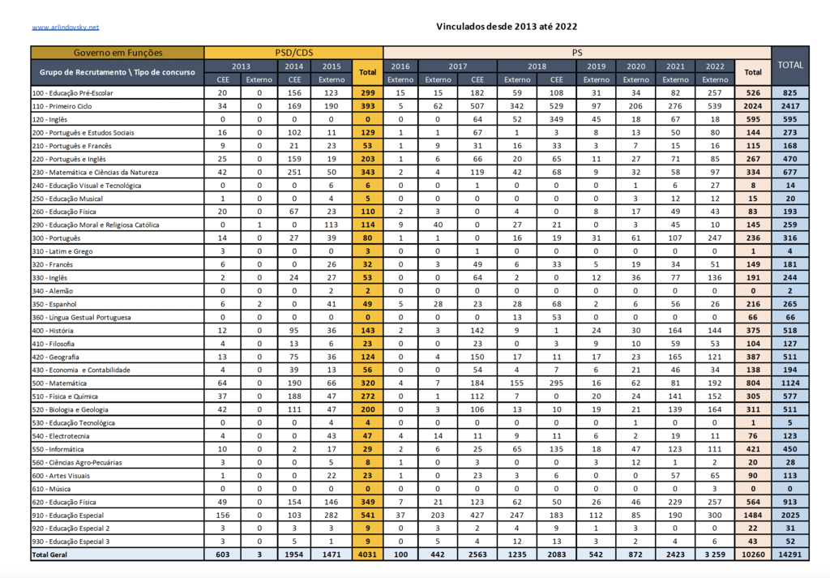
Task: Click the dark blue TOTAL column header
Action: (x=790, y=66)
